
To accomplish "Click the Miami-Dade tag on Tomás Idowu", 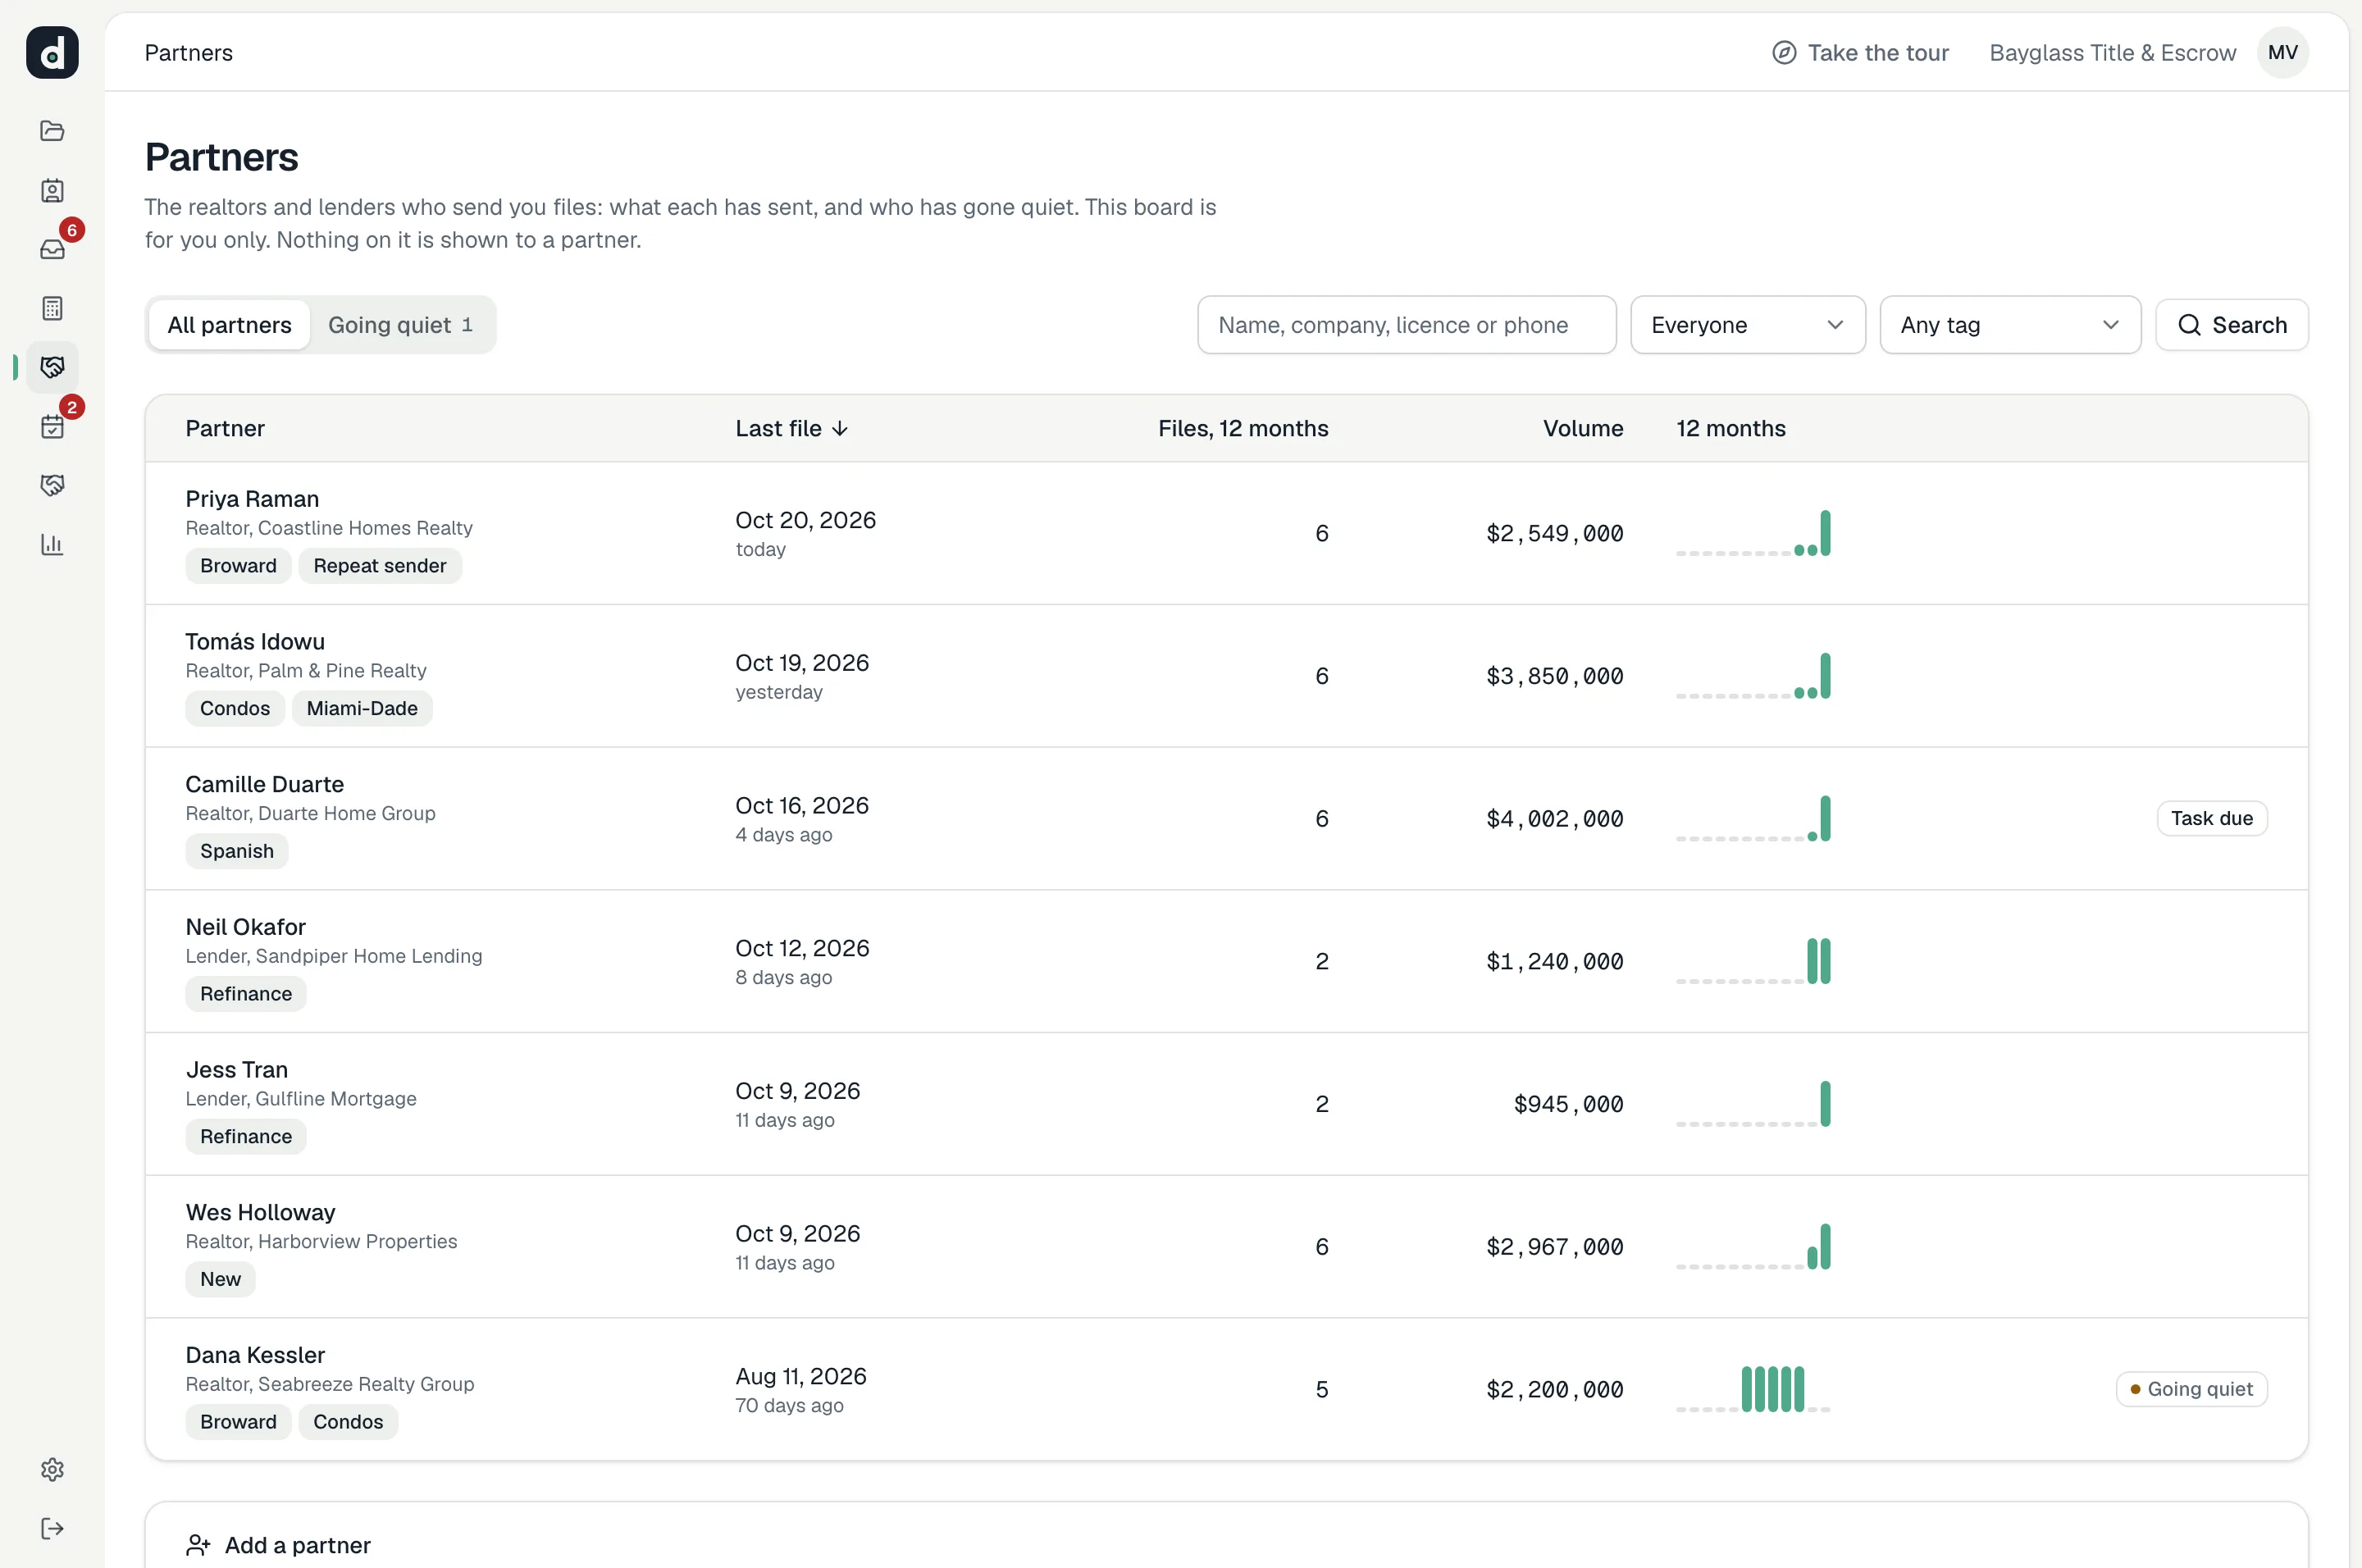I will tap(362, 708).
